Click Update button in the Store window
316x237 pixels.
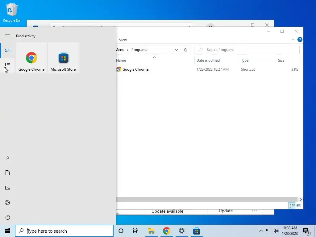(x=226, y=211)
